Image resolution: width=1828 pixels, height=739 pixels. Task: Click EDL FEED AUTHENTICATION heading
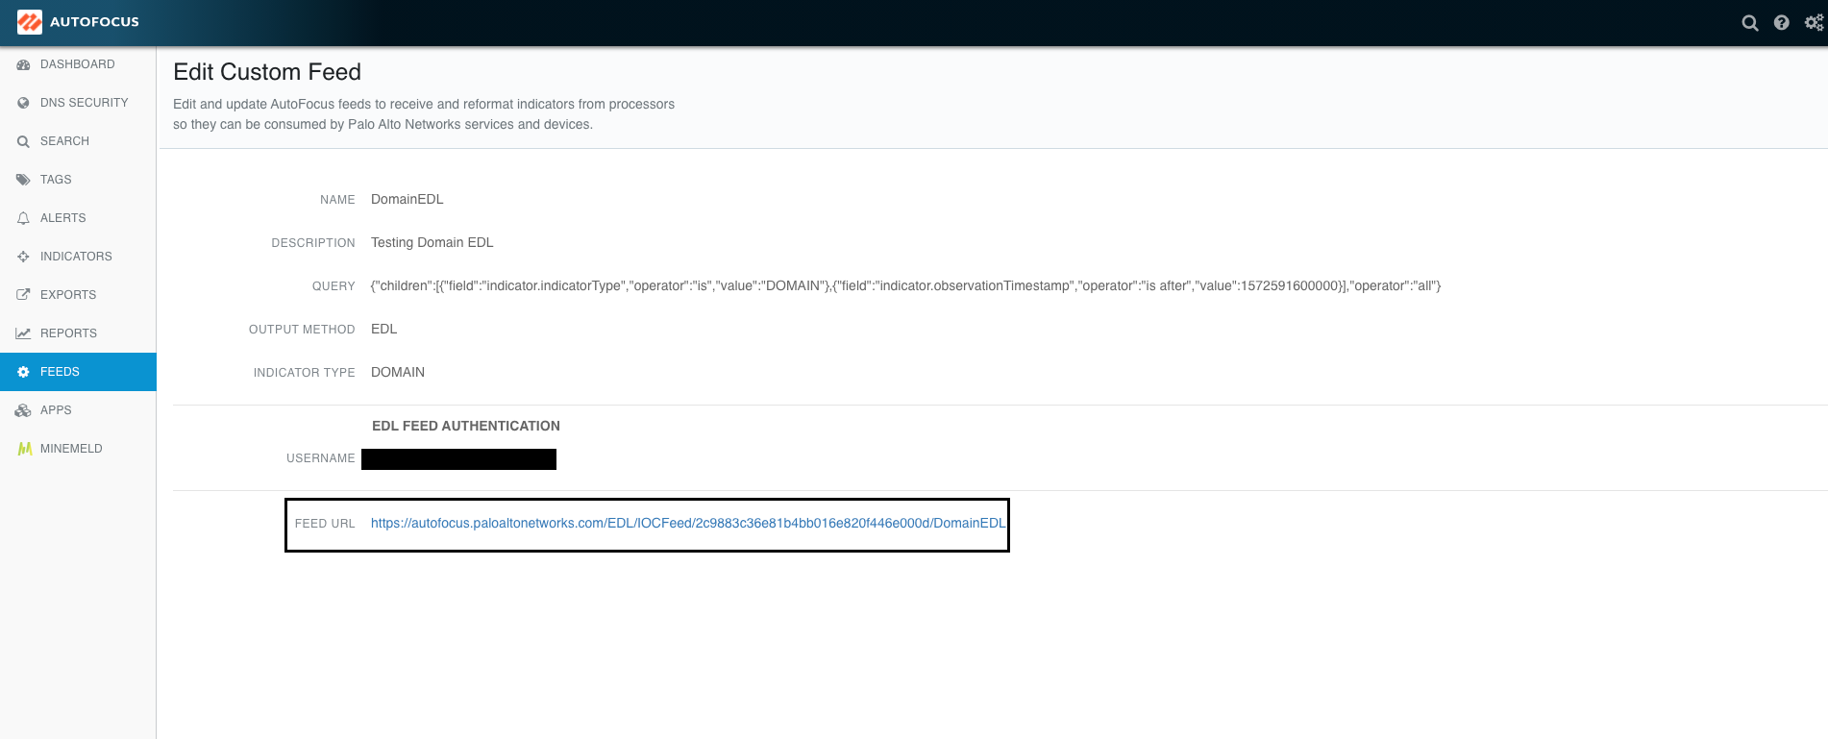point(466,426)
